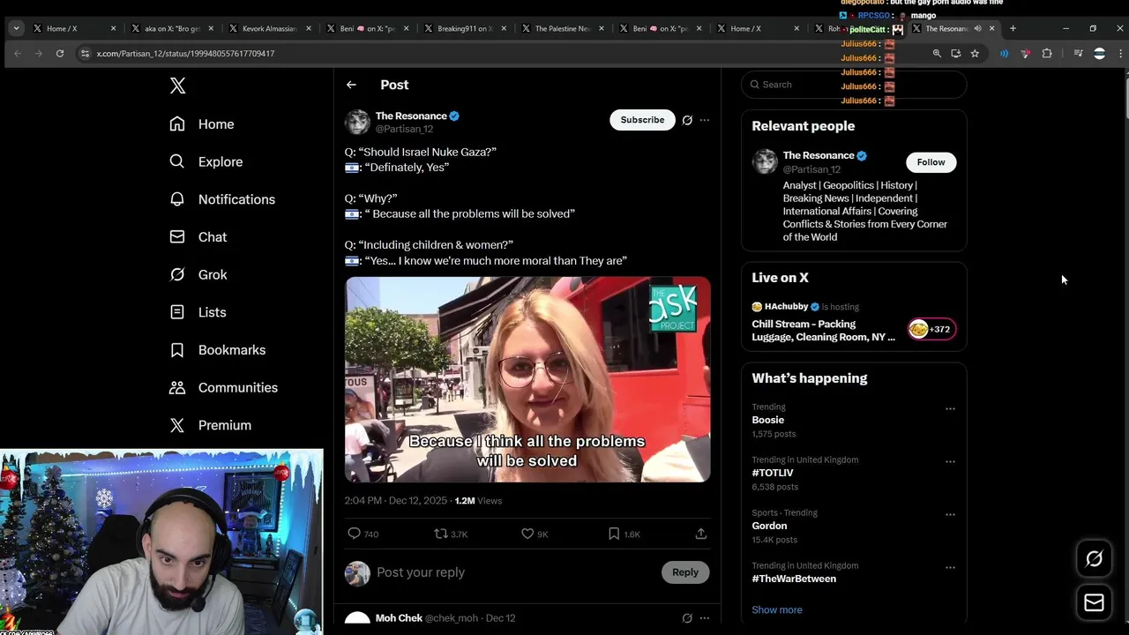Open a new browser tab with plus
Image resolution: width=1129 pixels, height=635 pixels.
pos(1013,28)
